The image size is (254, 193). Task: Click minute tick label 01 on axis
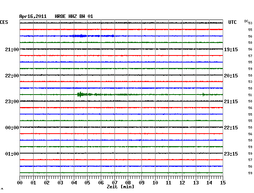pos(33,182)
